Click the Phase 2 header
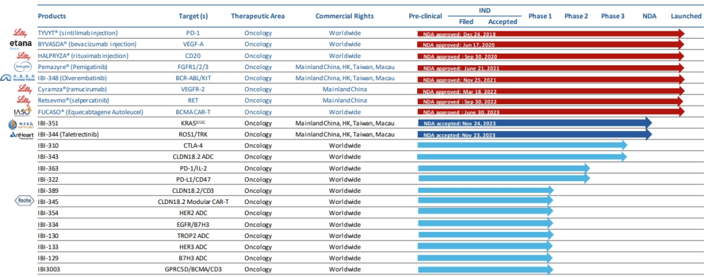Screen dimensions: 704x277 coord(576,16)
